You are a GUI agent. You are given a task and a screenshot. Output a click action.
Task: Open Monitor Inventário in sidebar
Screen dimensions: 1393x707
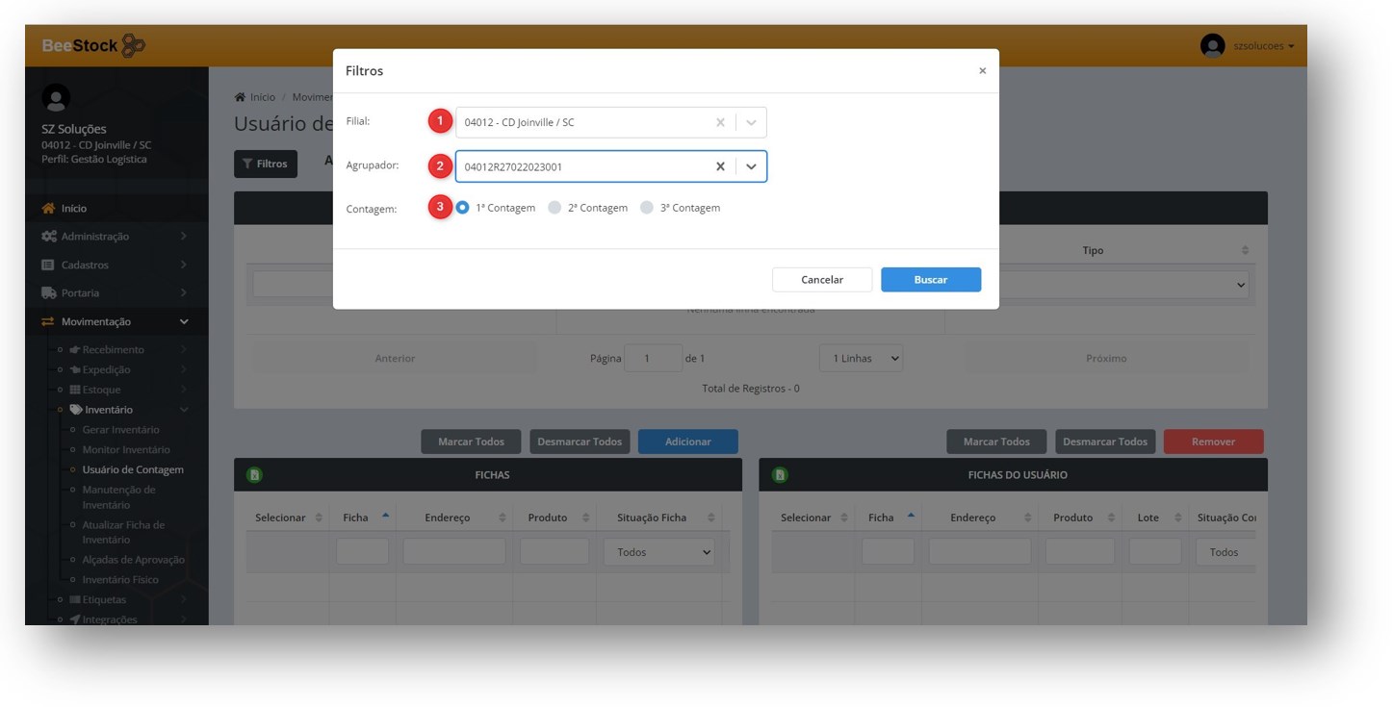tap(126, 450)
